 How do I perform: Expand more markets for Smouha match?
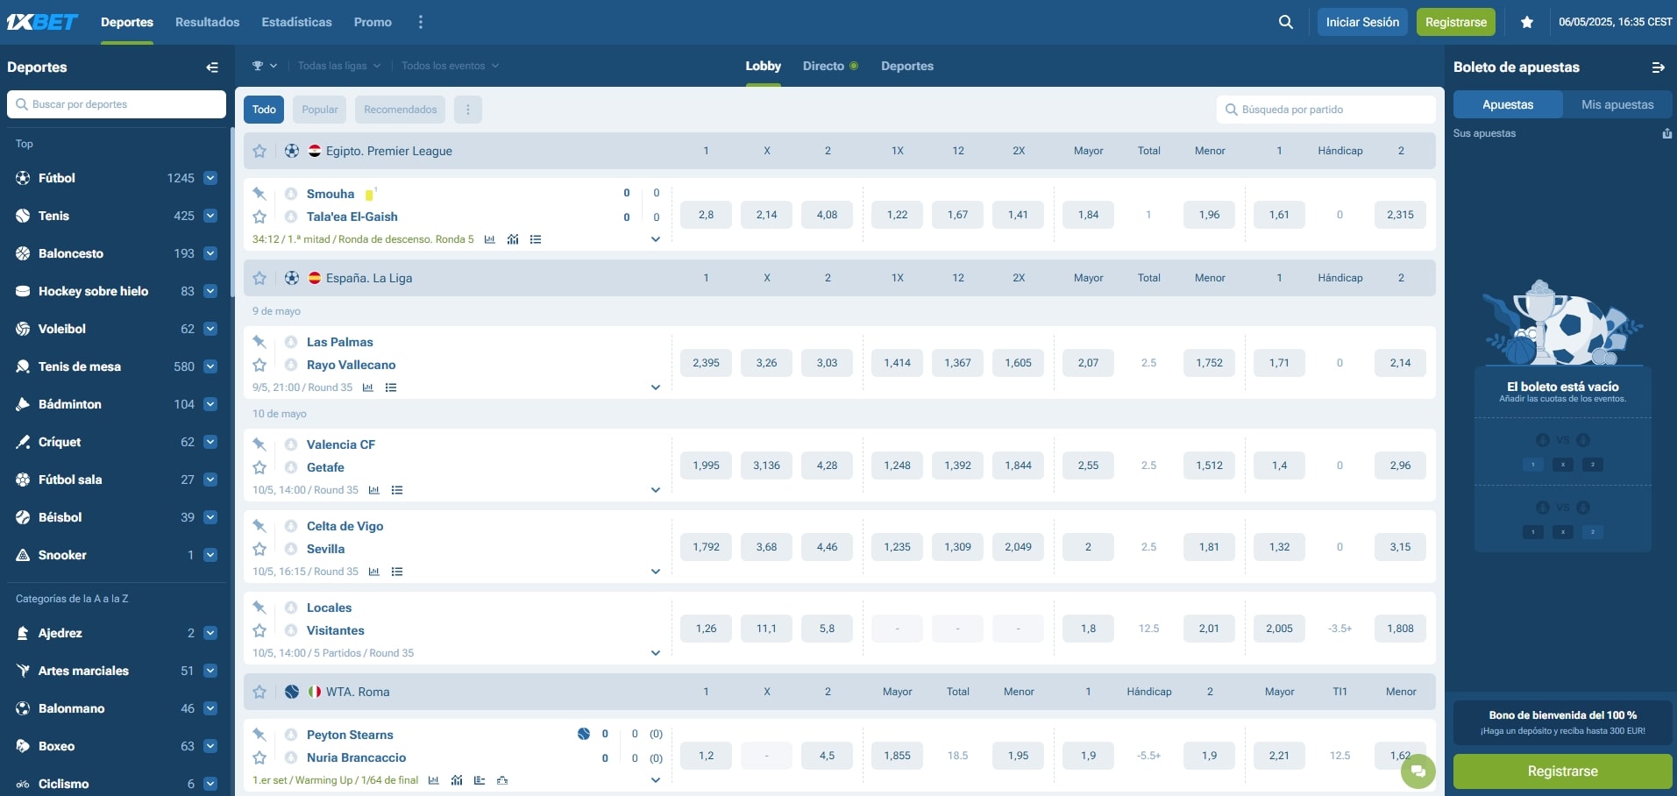tap(655, 239)
